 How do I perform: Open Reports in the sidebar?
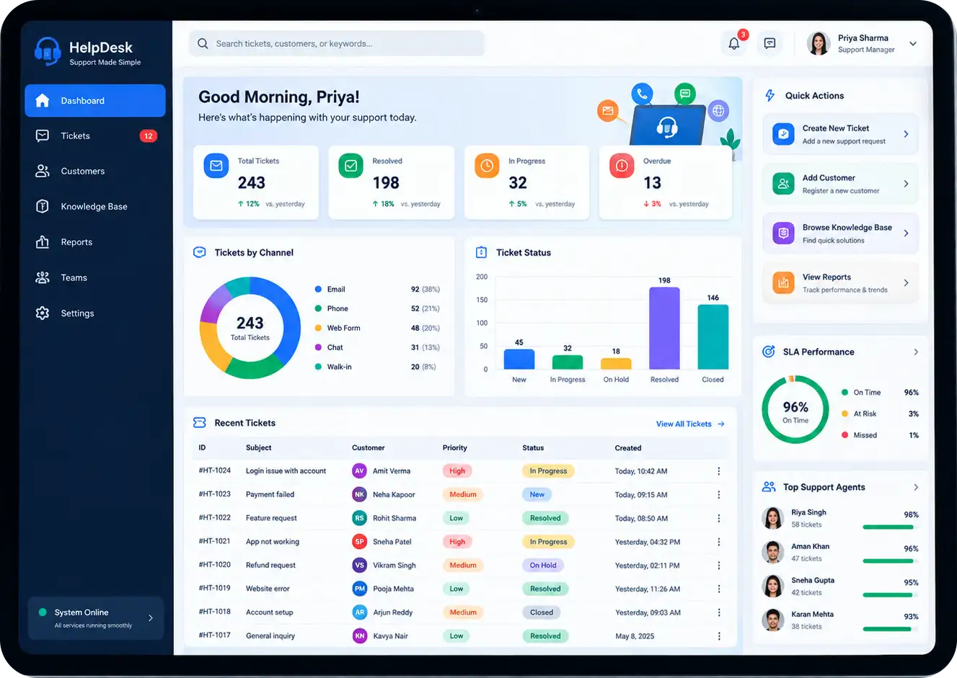coord(95,242)
